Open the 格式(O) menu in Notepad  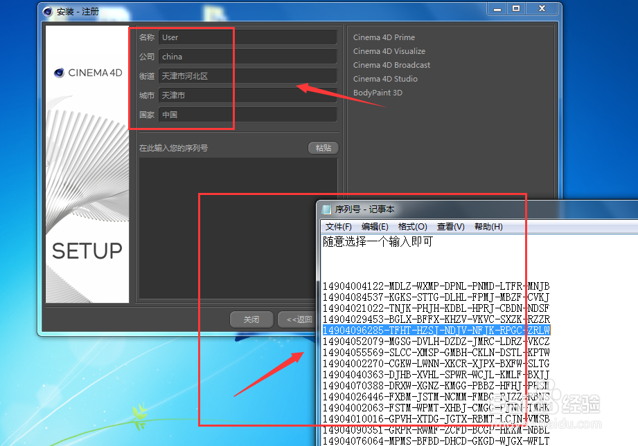(413, 227)
